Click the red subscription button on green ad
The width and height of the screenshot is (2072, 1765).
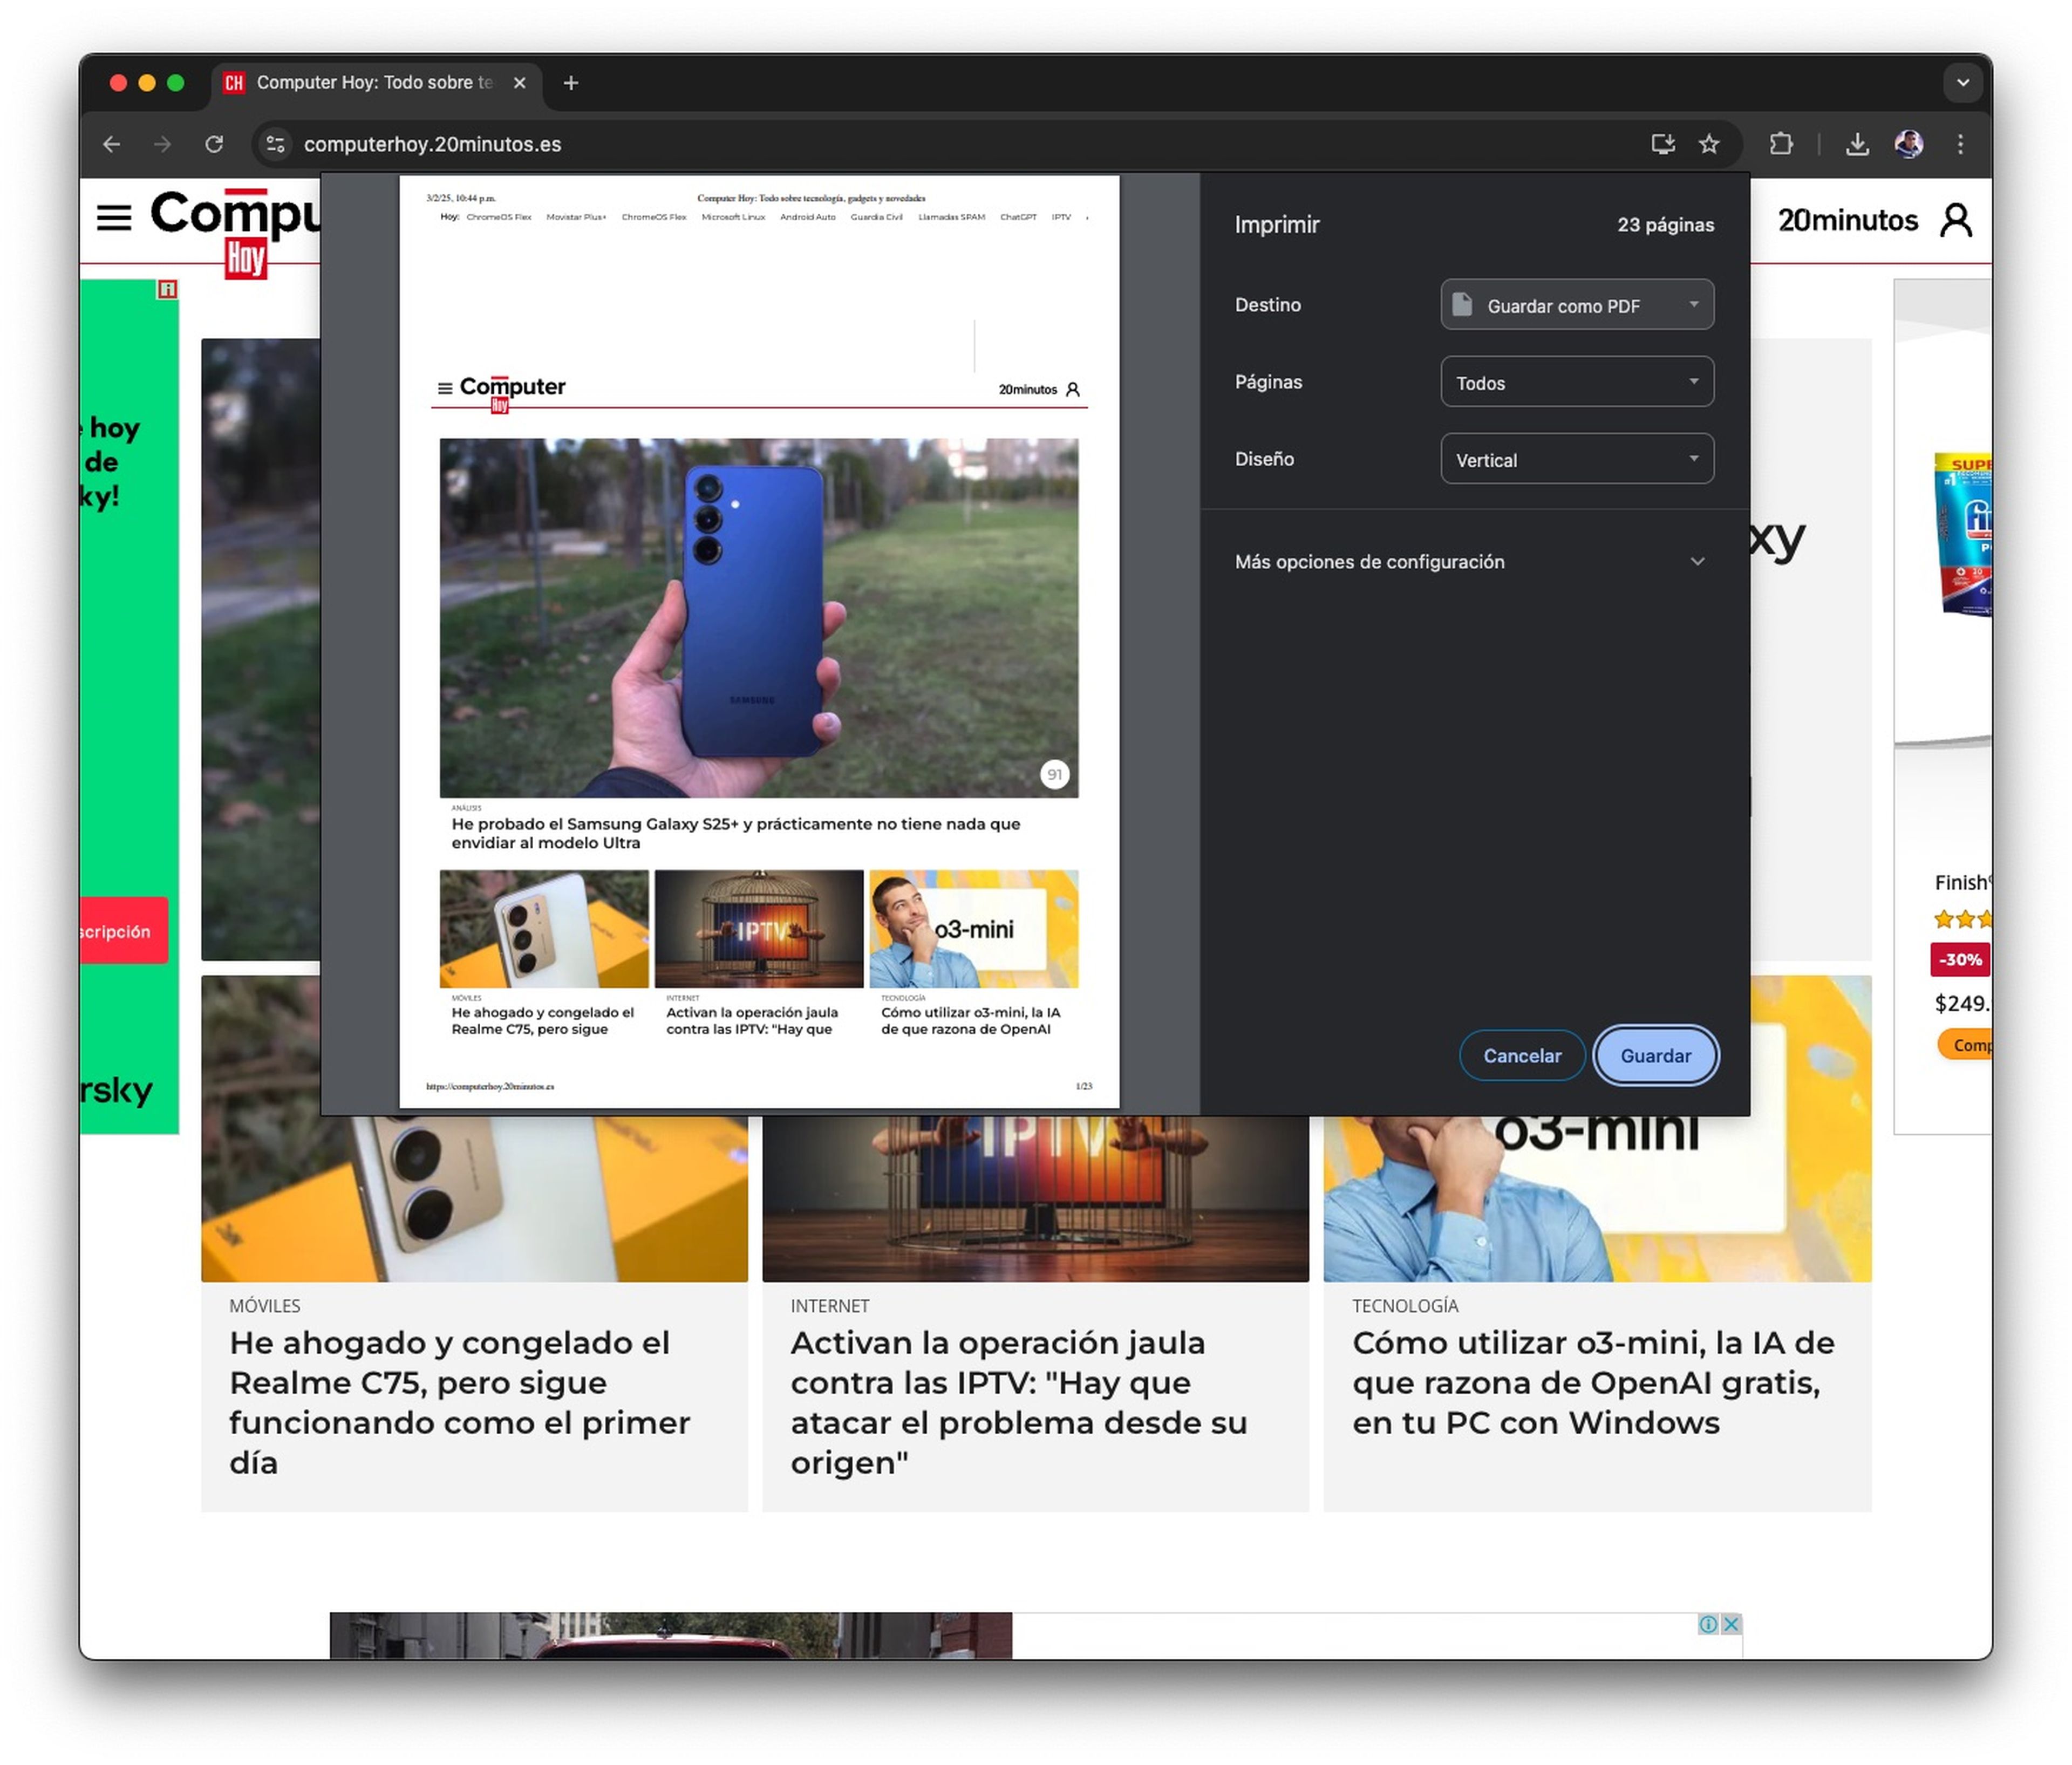click(123, 930)
